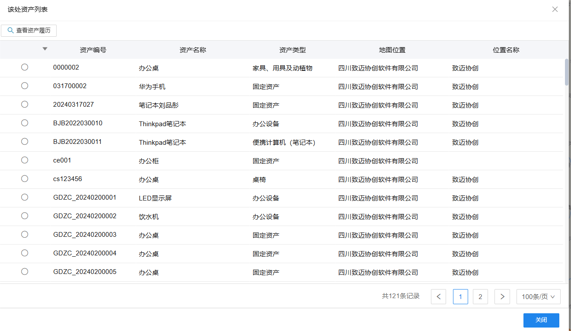571x331 pixels.
Task: Click the 位置名称 column header
Action: (506, 50)
